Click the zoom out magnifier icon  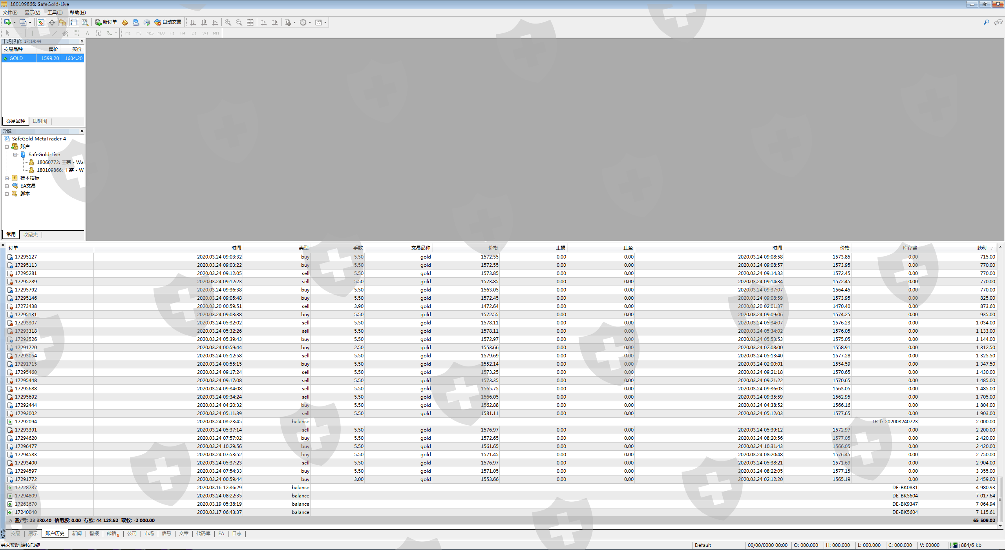click(239, 22)
